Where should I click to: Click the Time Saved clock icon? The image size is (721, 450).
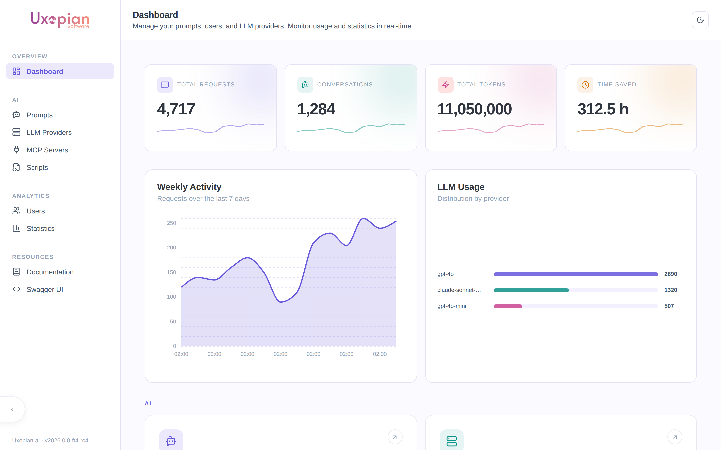click(x=585, y=85)
